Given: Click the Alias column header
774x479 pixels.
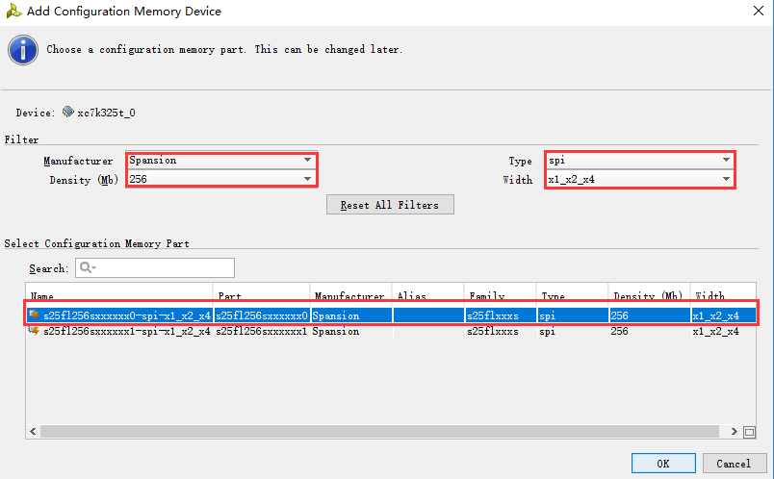Looking at the screenshot, I should pyautogui.click(x=427, y=295).
